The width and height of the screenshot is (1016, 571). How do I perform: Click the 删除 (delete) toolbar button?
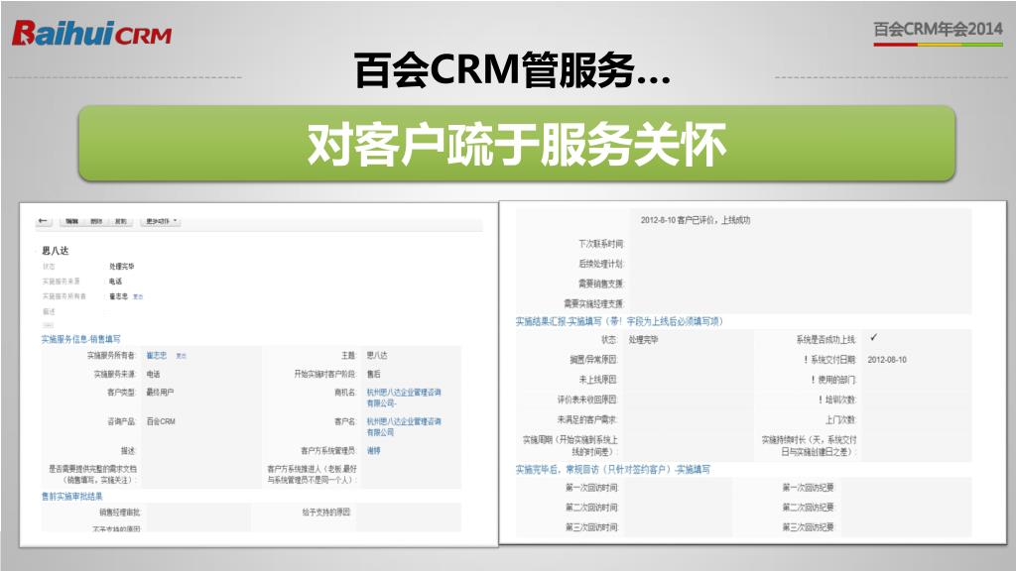coord(96,221)
